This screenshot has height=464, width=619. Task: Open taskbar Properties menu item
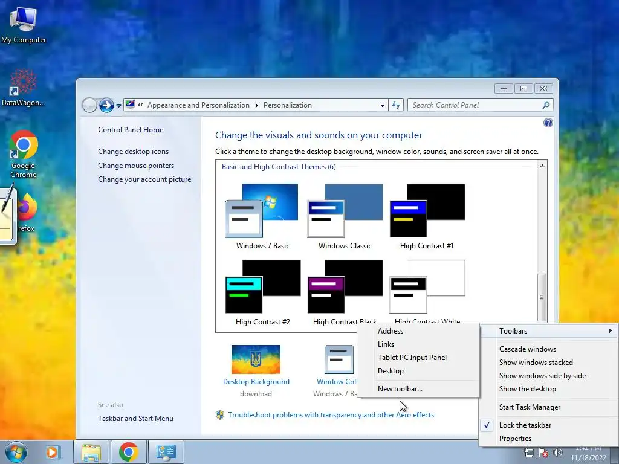(549, 439)
